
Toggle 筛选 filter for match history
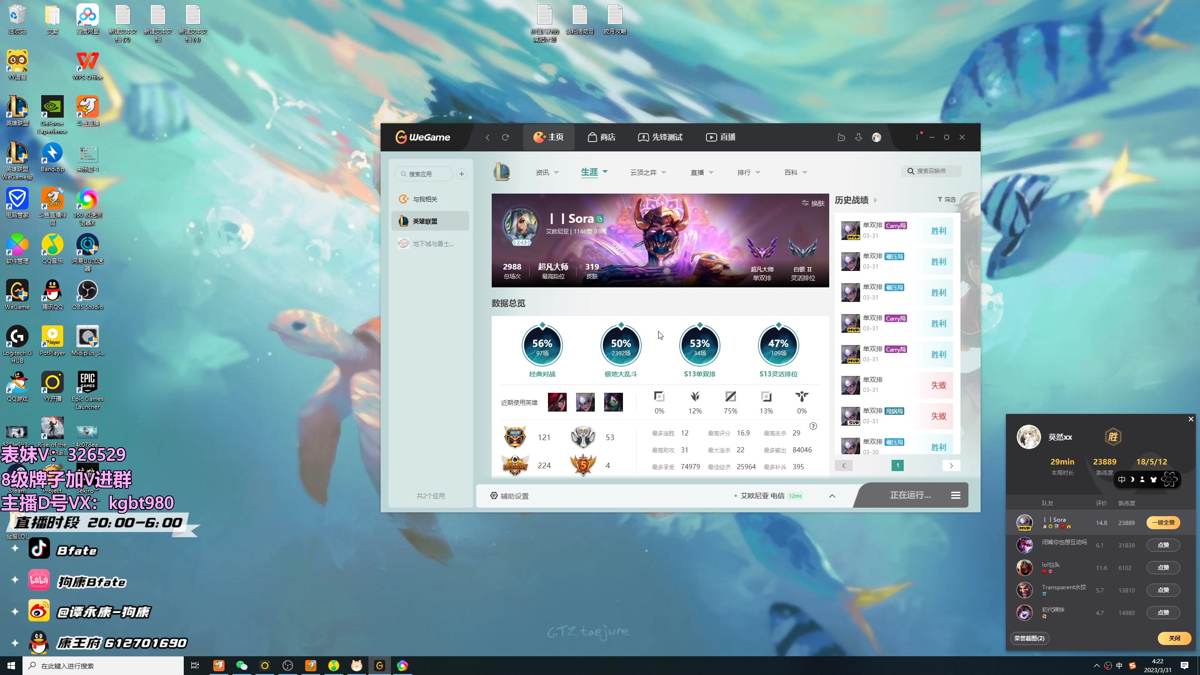pyautogui.click(x=946, y=200)
